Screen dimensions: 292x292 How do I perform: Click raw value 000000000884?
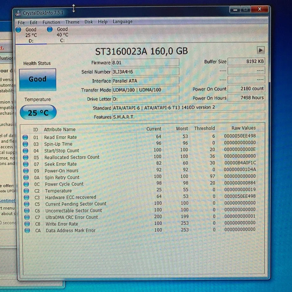pyautogui.click(x=240, y=183)
